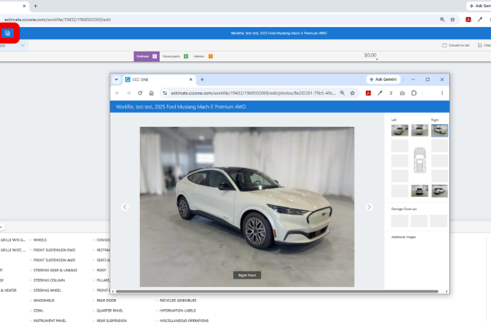Screen dimensions: 491x327
Task: Focus the photo window address bar
Action: (x=253, y=93)
